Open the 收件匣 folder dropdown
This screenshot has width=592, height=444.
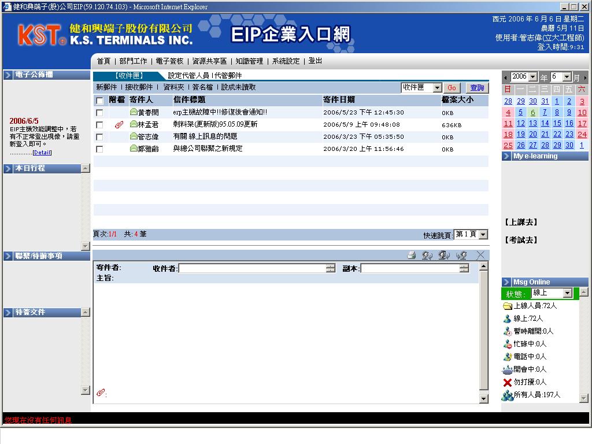[x=437, y=88]
